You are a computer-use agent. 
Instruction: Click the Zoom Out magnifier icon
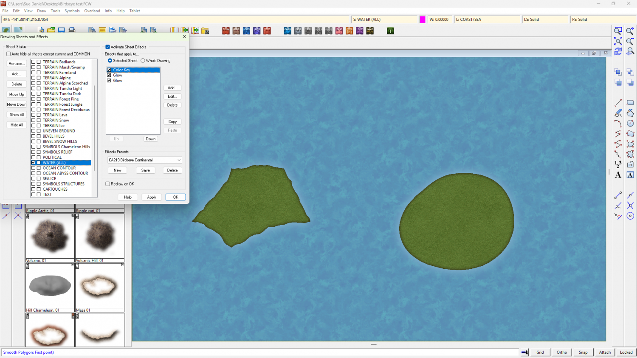click(x=630, y=41)
